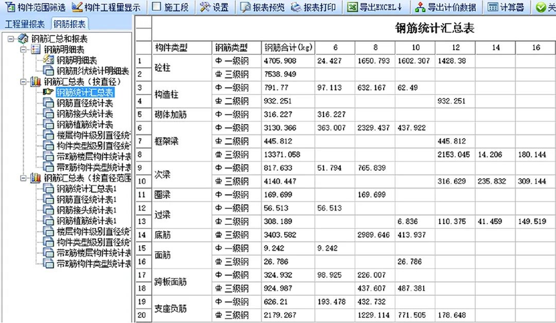Select row number 20 header

point(143,315)
